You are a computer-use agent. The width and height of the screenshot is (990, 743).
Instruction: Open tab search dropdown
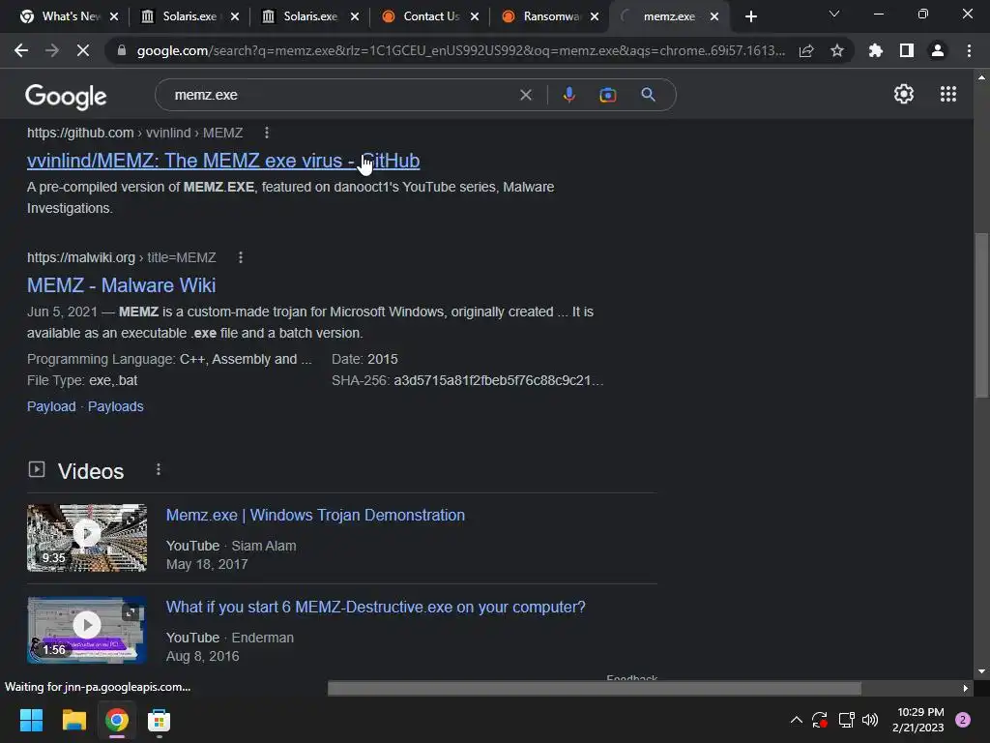click(x=834, y=14)
